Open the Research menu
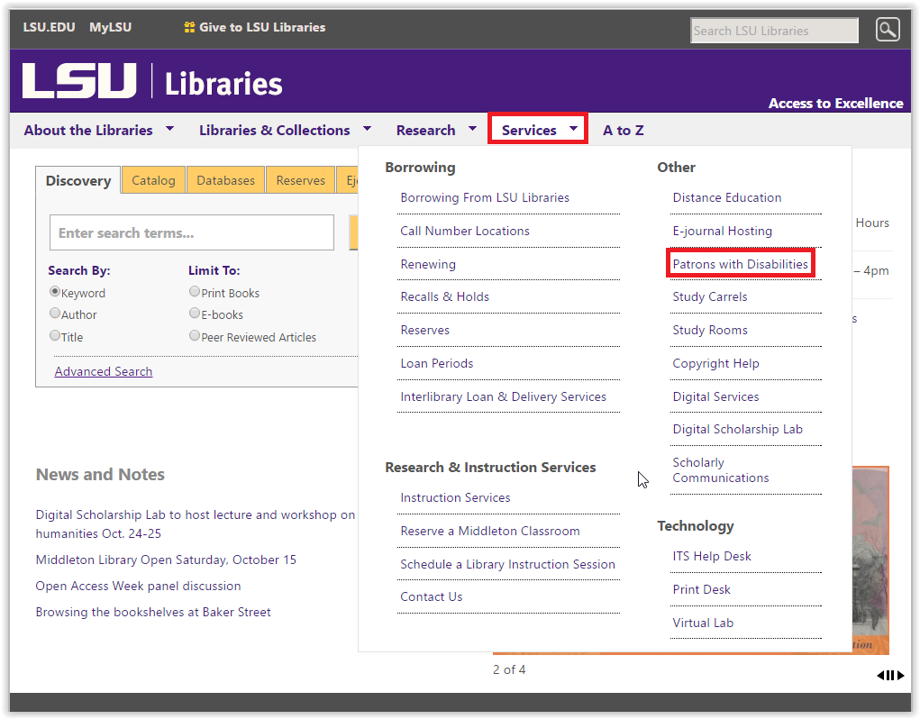 [426, 130]
